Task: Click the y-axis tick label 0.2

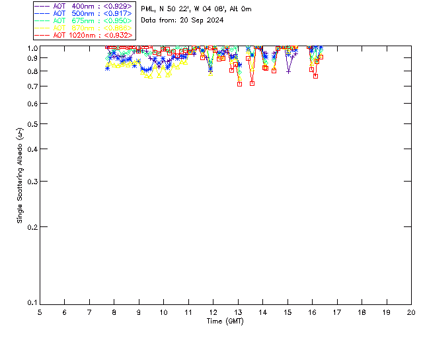Action: click(32, 227)
